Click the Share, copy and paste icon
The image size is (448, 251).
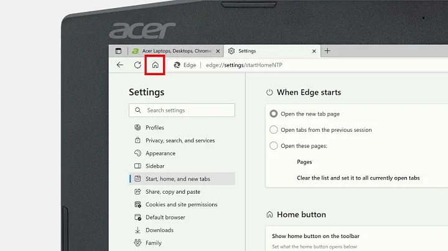coord(138,191)
